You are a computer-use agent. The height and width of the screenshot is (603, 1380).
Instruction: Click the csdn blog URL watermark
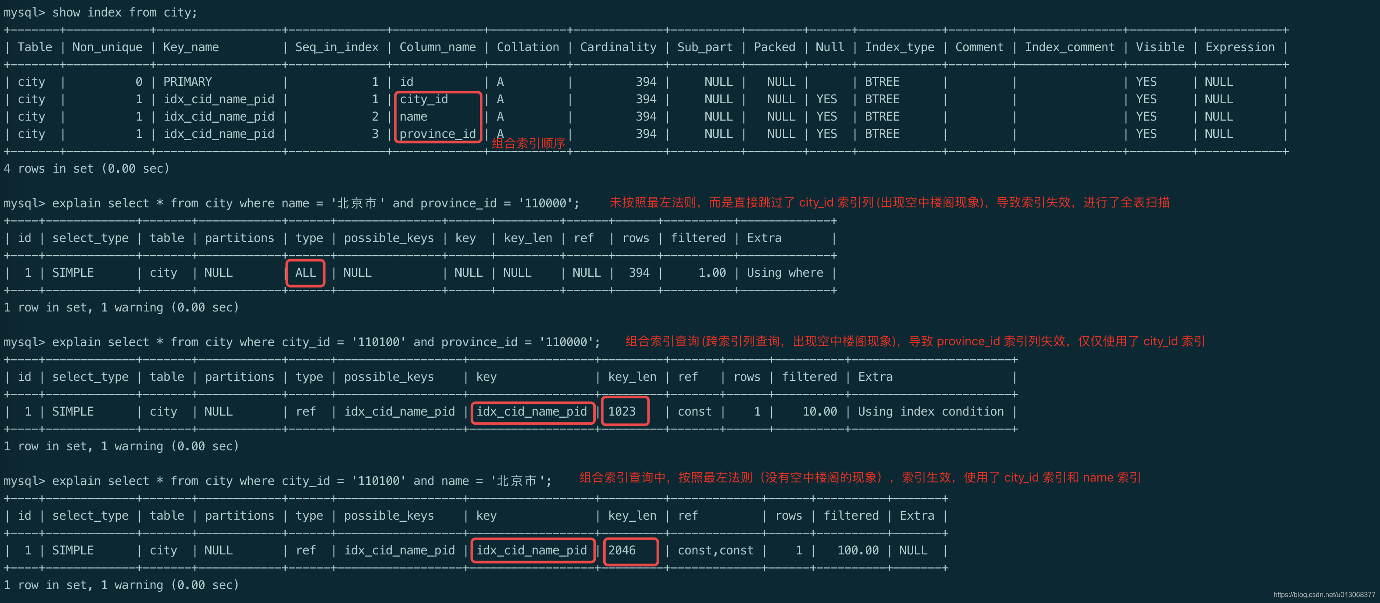point(1324,594)
